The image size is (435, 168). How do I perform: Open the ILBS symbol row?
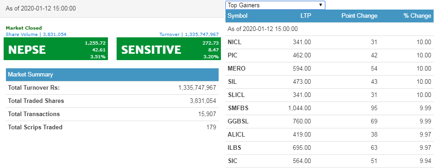(330, 148)
